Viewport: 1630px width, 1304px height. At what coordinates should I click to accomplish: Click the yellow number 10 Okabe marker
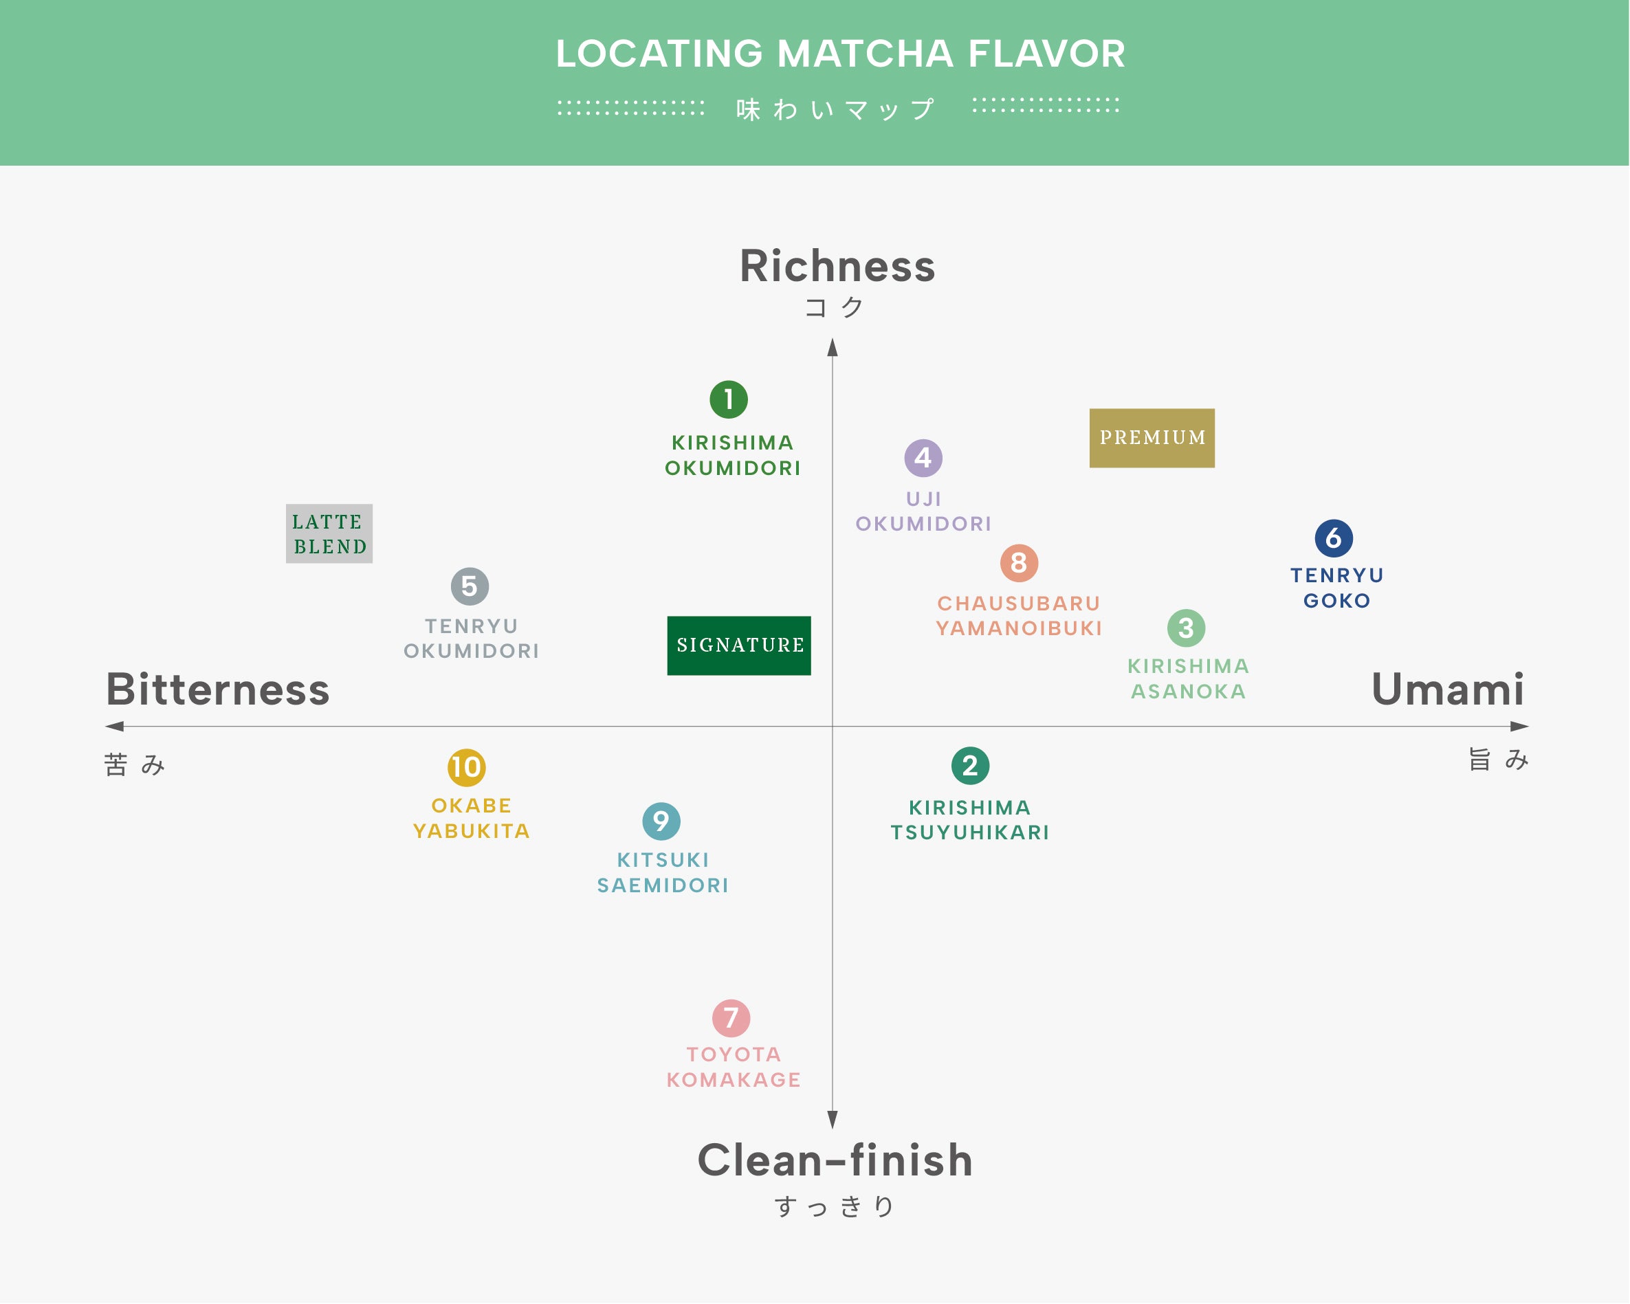(467, 767)
